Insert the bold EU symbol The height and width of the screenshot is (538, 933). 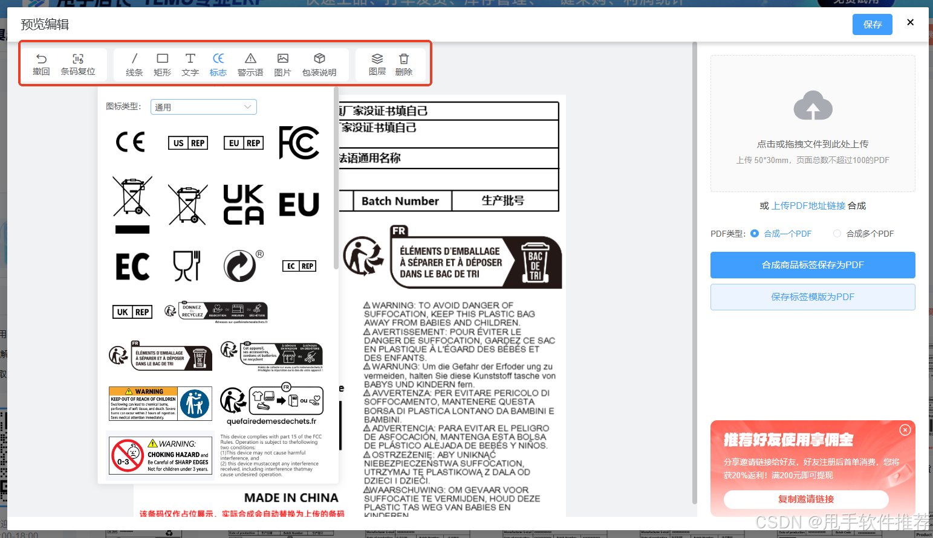tap(299, 205)
